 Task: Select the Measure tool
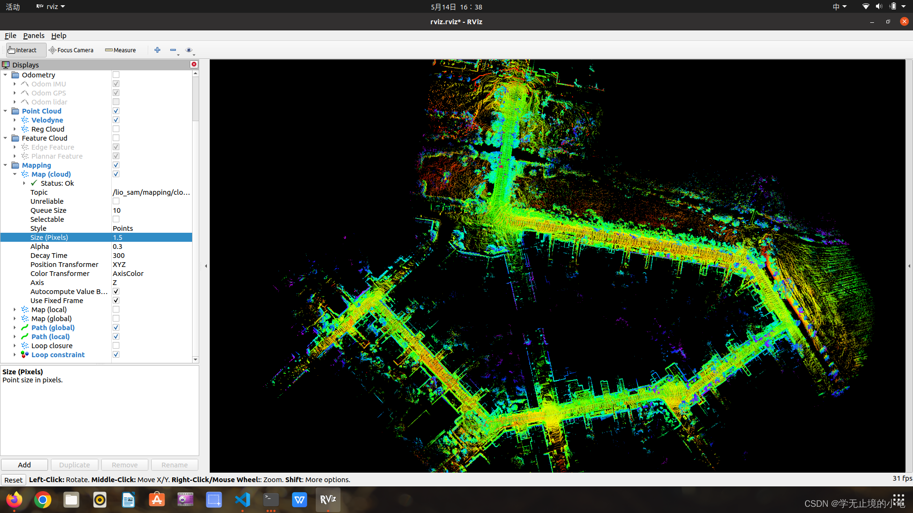120,50
